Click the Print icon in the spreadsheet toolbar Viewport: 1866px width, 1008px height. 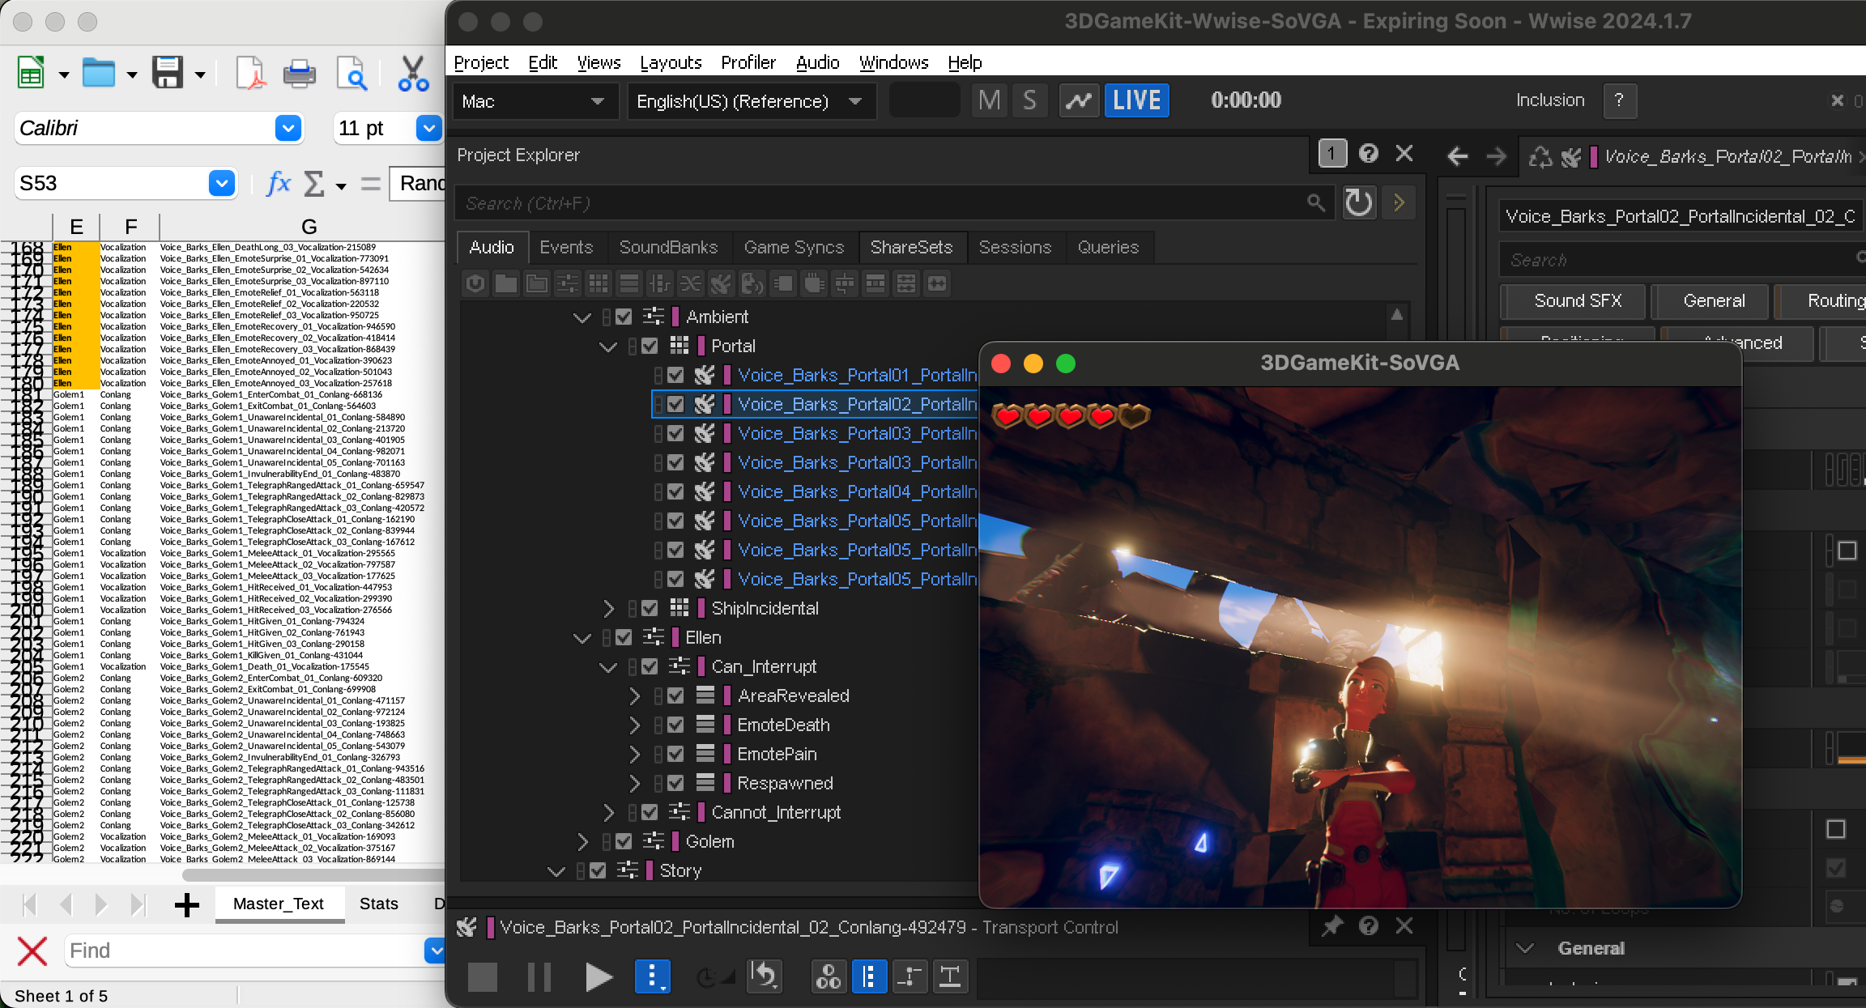pyautogui.click(x=300, y=74)
